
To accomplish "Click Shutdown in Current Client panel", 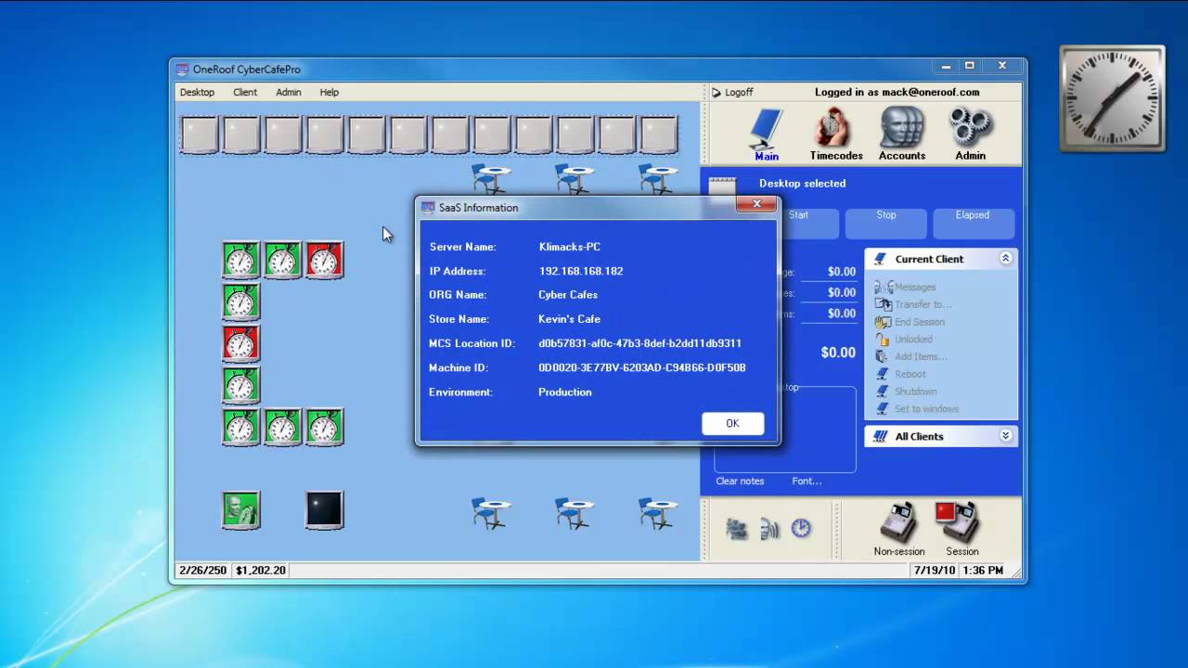I will [906, 392].
